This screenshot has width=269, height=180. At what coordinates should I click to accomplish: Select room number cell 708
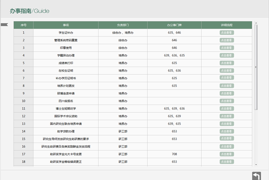pos(174,154)
